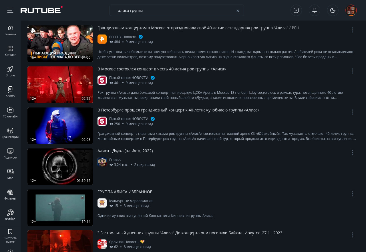Open ТВ онлайн section
The height and width of the screenshot is (252, 366).
tap(10, 113)
